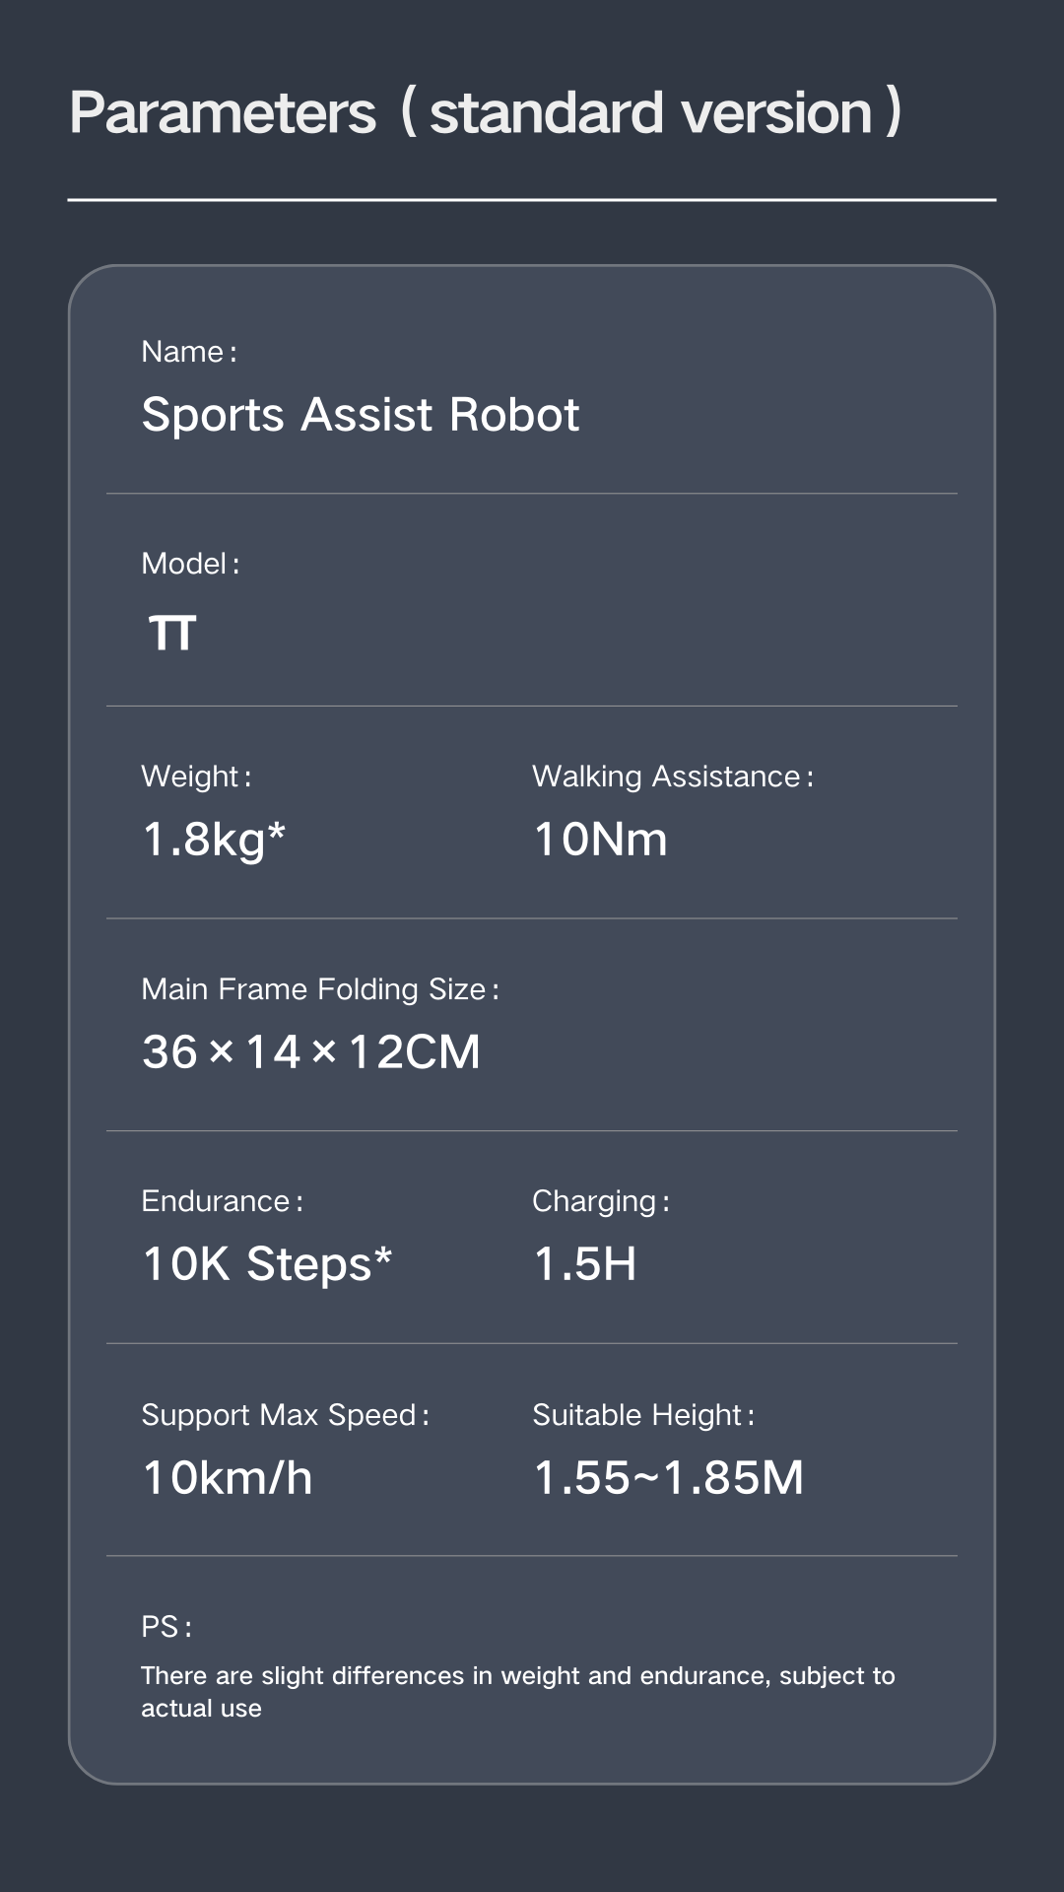Click the "Weight:" label
The image size is (1064, 1892).
(x=196, y=777)
